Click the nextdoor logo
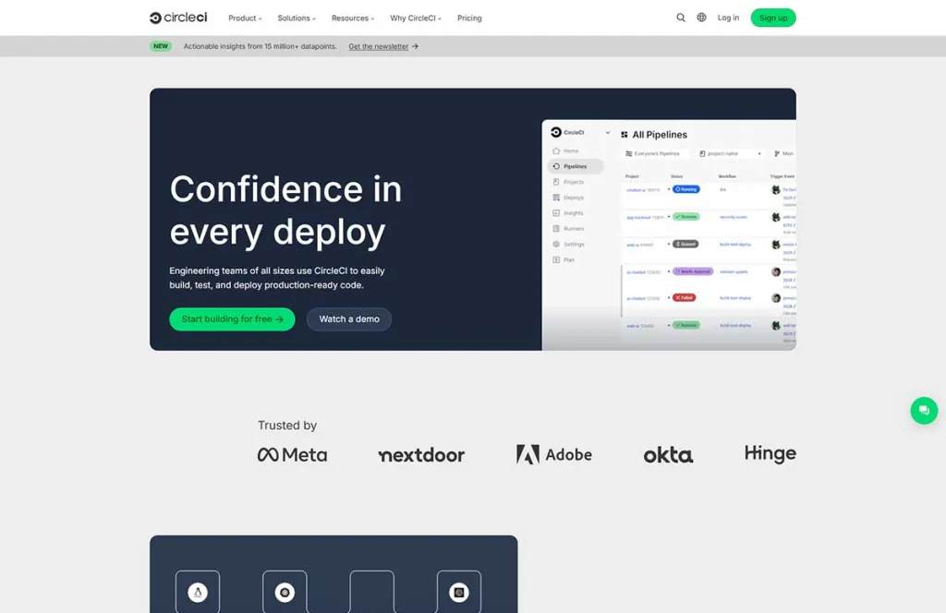Viewport: 946px width, 613px height. (421, 455)
